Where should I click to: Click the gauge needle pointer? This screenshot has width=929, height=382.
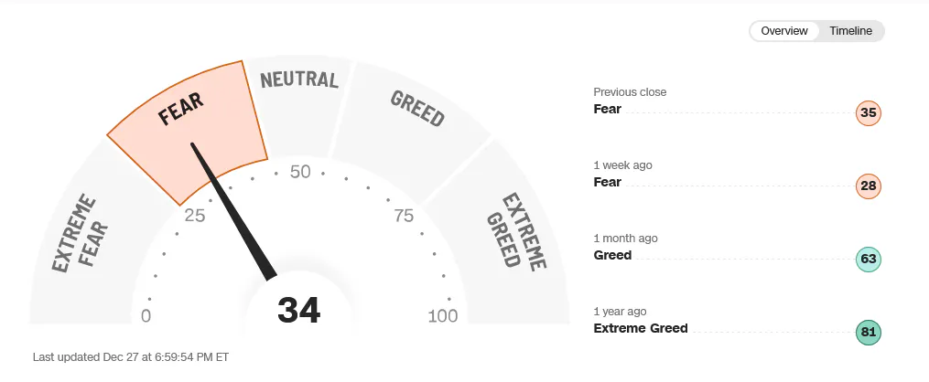click(x=232, y=210)
